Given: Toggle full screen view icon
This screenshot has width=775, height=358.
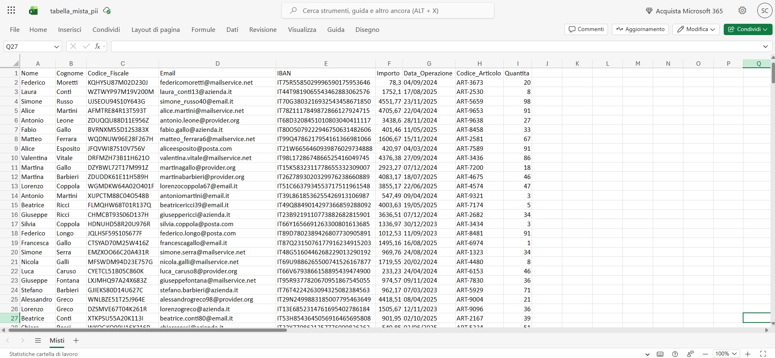Looking at the screenshot, I should pyautogui.click(x=763, y=354).
